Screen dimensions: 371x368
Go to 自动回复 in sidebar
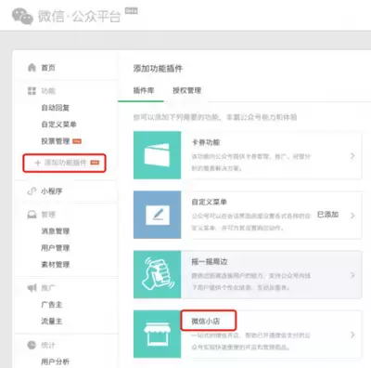pyautogui.click(x=56, y=108)
